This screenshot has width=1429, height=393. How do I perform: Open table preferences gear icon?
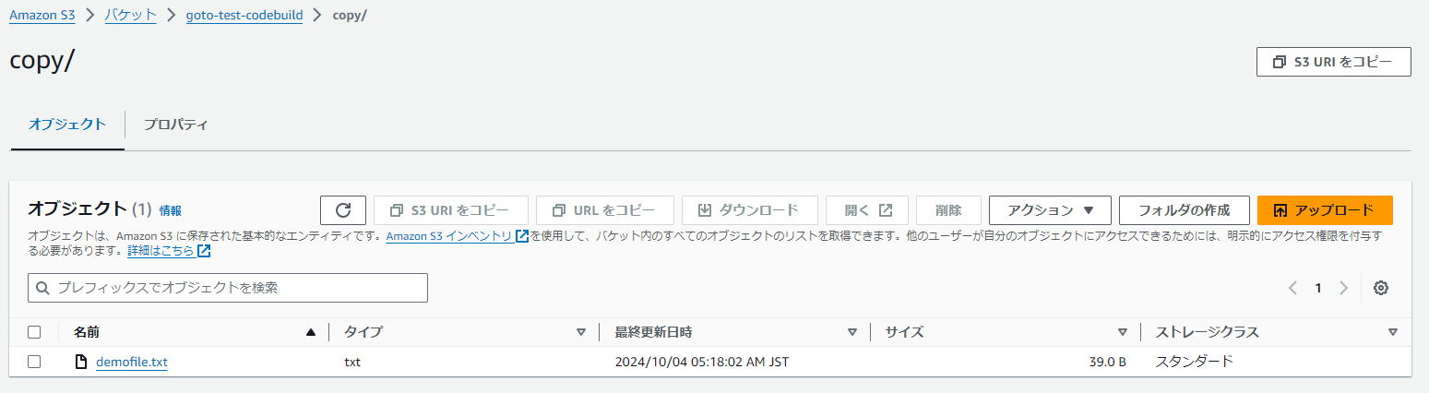pos(1381,288)
